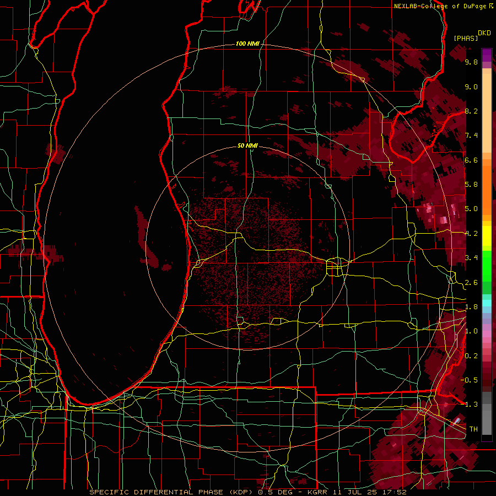Click the 9.8 value on the color scale
Screen dimensions: 496x496
[x=471, y=62]
